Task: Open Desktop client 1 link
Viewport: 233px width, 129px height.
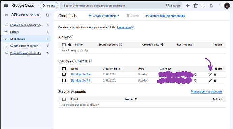Action: pos(81,80)
